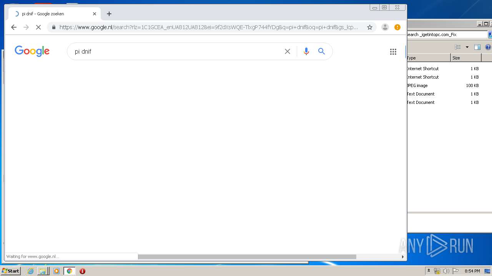Click Chrome's forward navigation arrow
This screenshot has width=492, height=276.
click(x=26, y=27)
